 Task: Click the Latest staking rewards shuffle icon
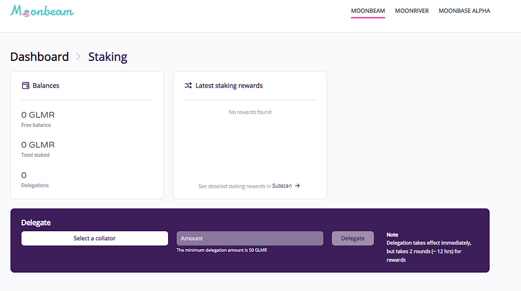coord(188,86)
